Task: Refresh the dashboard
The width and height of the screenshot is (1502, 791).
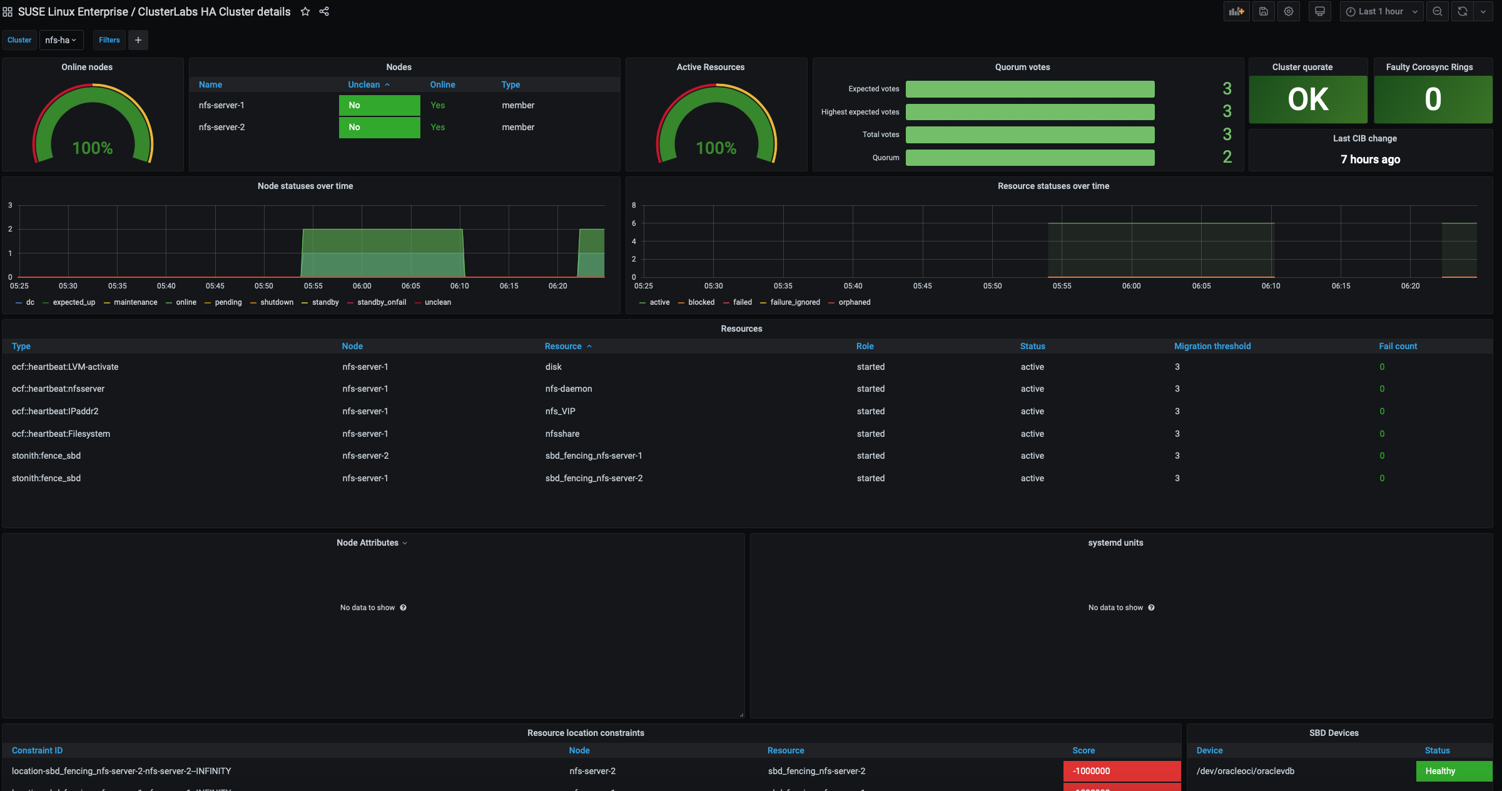Action: point(1463,11)
